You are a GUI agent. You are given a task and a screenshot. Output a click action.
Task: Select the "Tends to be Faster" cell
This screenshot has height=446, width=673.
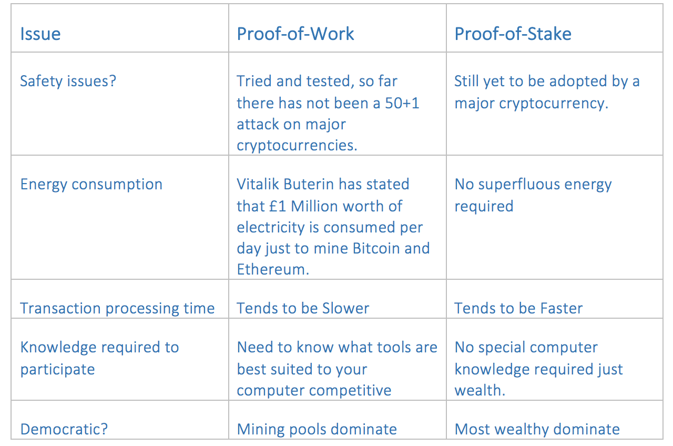point(518,308)
